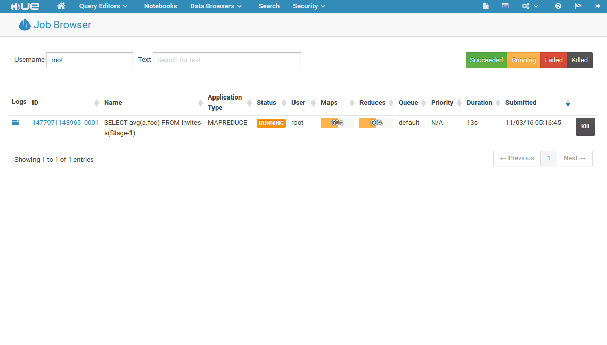
Task: Expand the Data Browsers dropdown menu
Action: [x=216, y=6]
